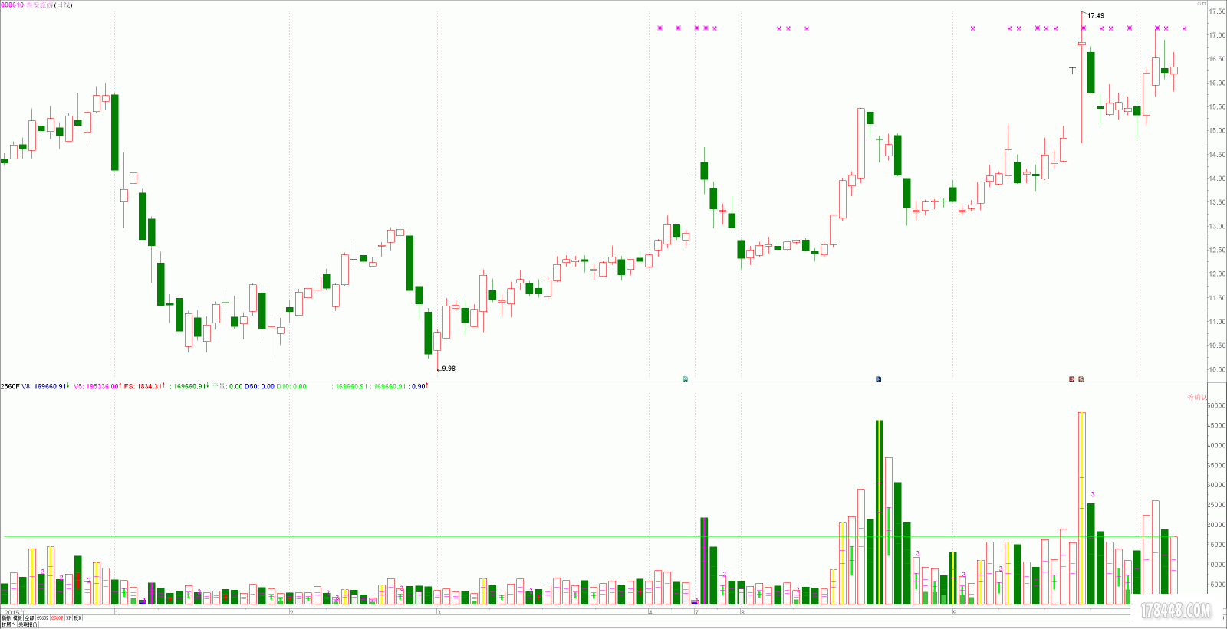Image resolution: width=1227 pixels, height=629 pixels.
Task: Click the stock name in the chart title
Action: point(39,5)
